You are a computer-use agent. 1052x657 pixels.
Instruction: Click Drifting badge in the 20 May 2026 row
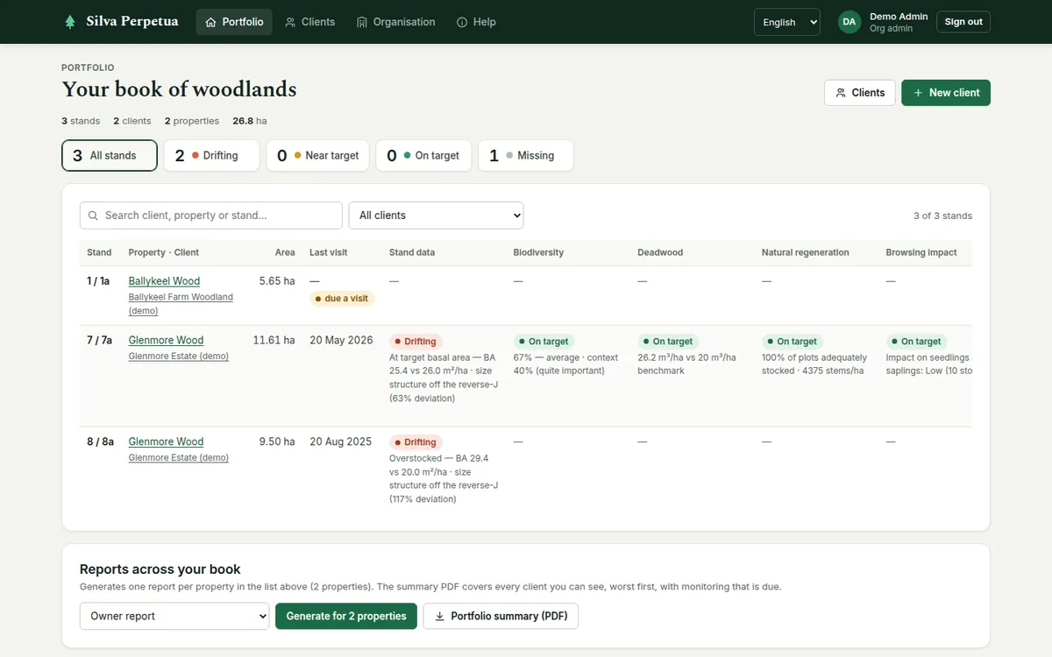coord(416,342)
